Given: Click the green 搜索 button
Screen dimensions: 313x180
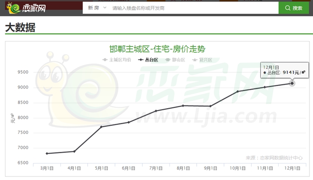Looking at the screenshot, I should (x=294, y=8).
